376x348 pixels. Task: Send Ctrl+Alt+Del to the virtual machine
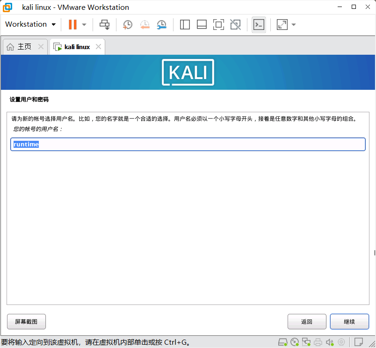coord(104,24)
